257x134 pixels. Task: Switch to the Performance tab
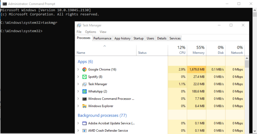102,38
